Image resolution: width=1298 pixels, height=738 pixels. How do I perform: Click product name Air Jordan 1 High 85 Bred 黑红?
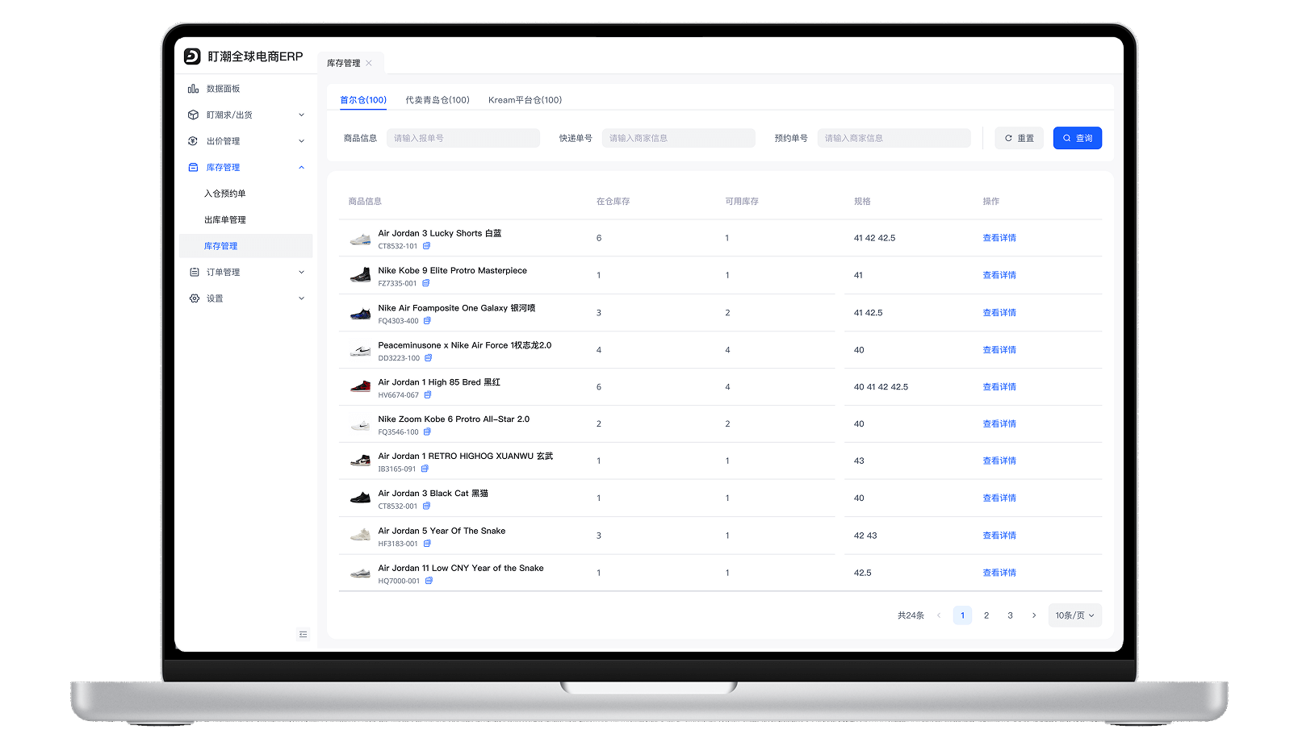pyautogui.click(x=439, y=382)
